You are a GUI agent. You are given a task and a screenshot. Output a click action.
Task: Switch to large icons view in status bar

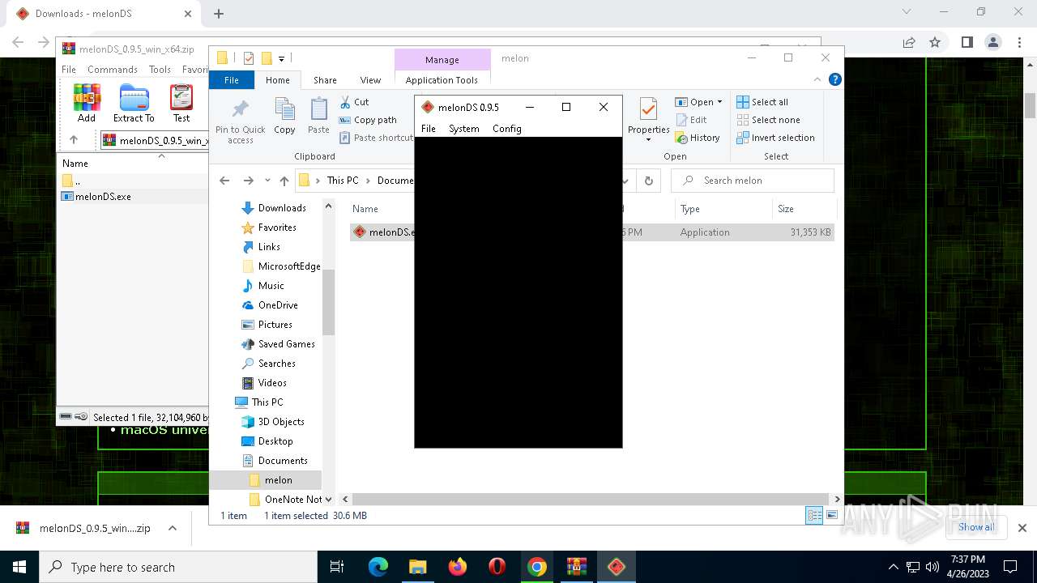(x=831, y=516)
